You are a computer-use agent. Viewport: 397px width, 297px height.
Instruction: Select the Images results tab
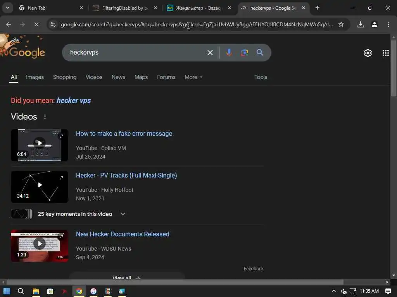(35, 77)
